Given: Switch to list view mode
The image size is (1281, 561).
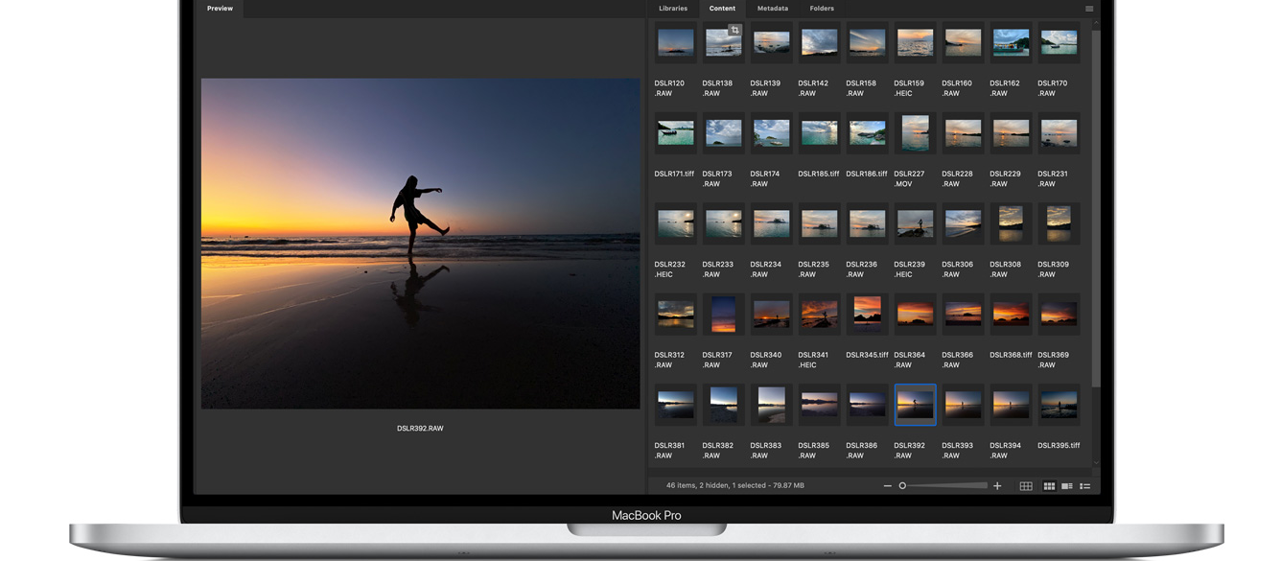Looking at the screenshot, I should click(x=1085, y=486).
